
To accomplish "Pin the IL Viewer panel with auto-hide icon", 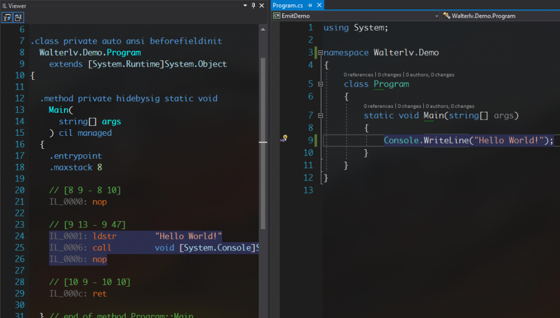I will tap(254, 5).
